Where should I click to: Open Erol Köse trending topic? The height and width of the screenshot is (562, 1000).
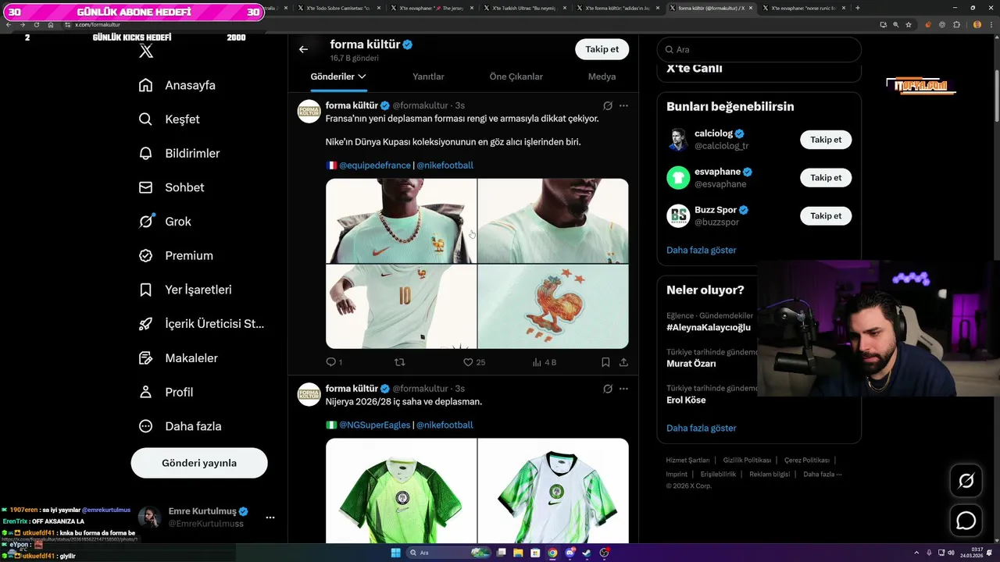[686, 400]
